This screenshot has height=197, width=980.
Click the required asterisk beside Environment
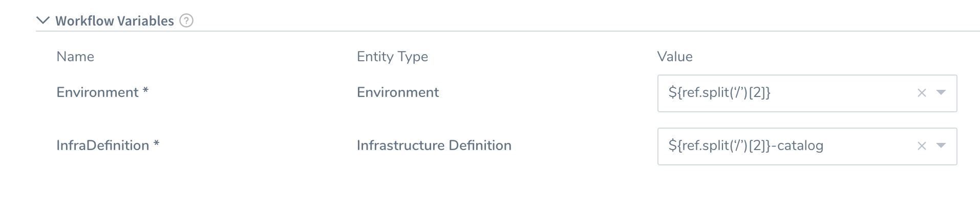(145, 90)
